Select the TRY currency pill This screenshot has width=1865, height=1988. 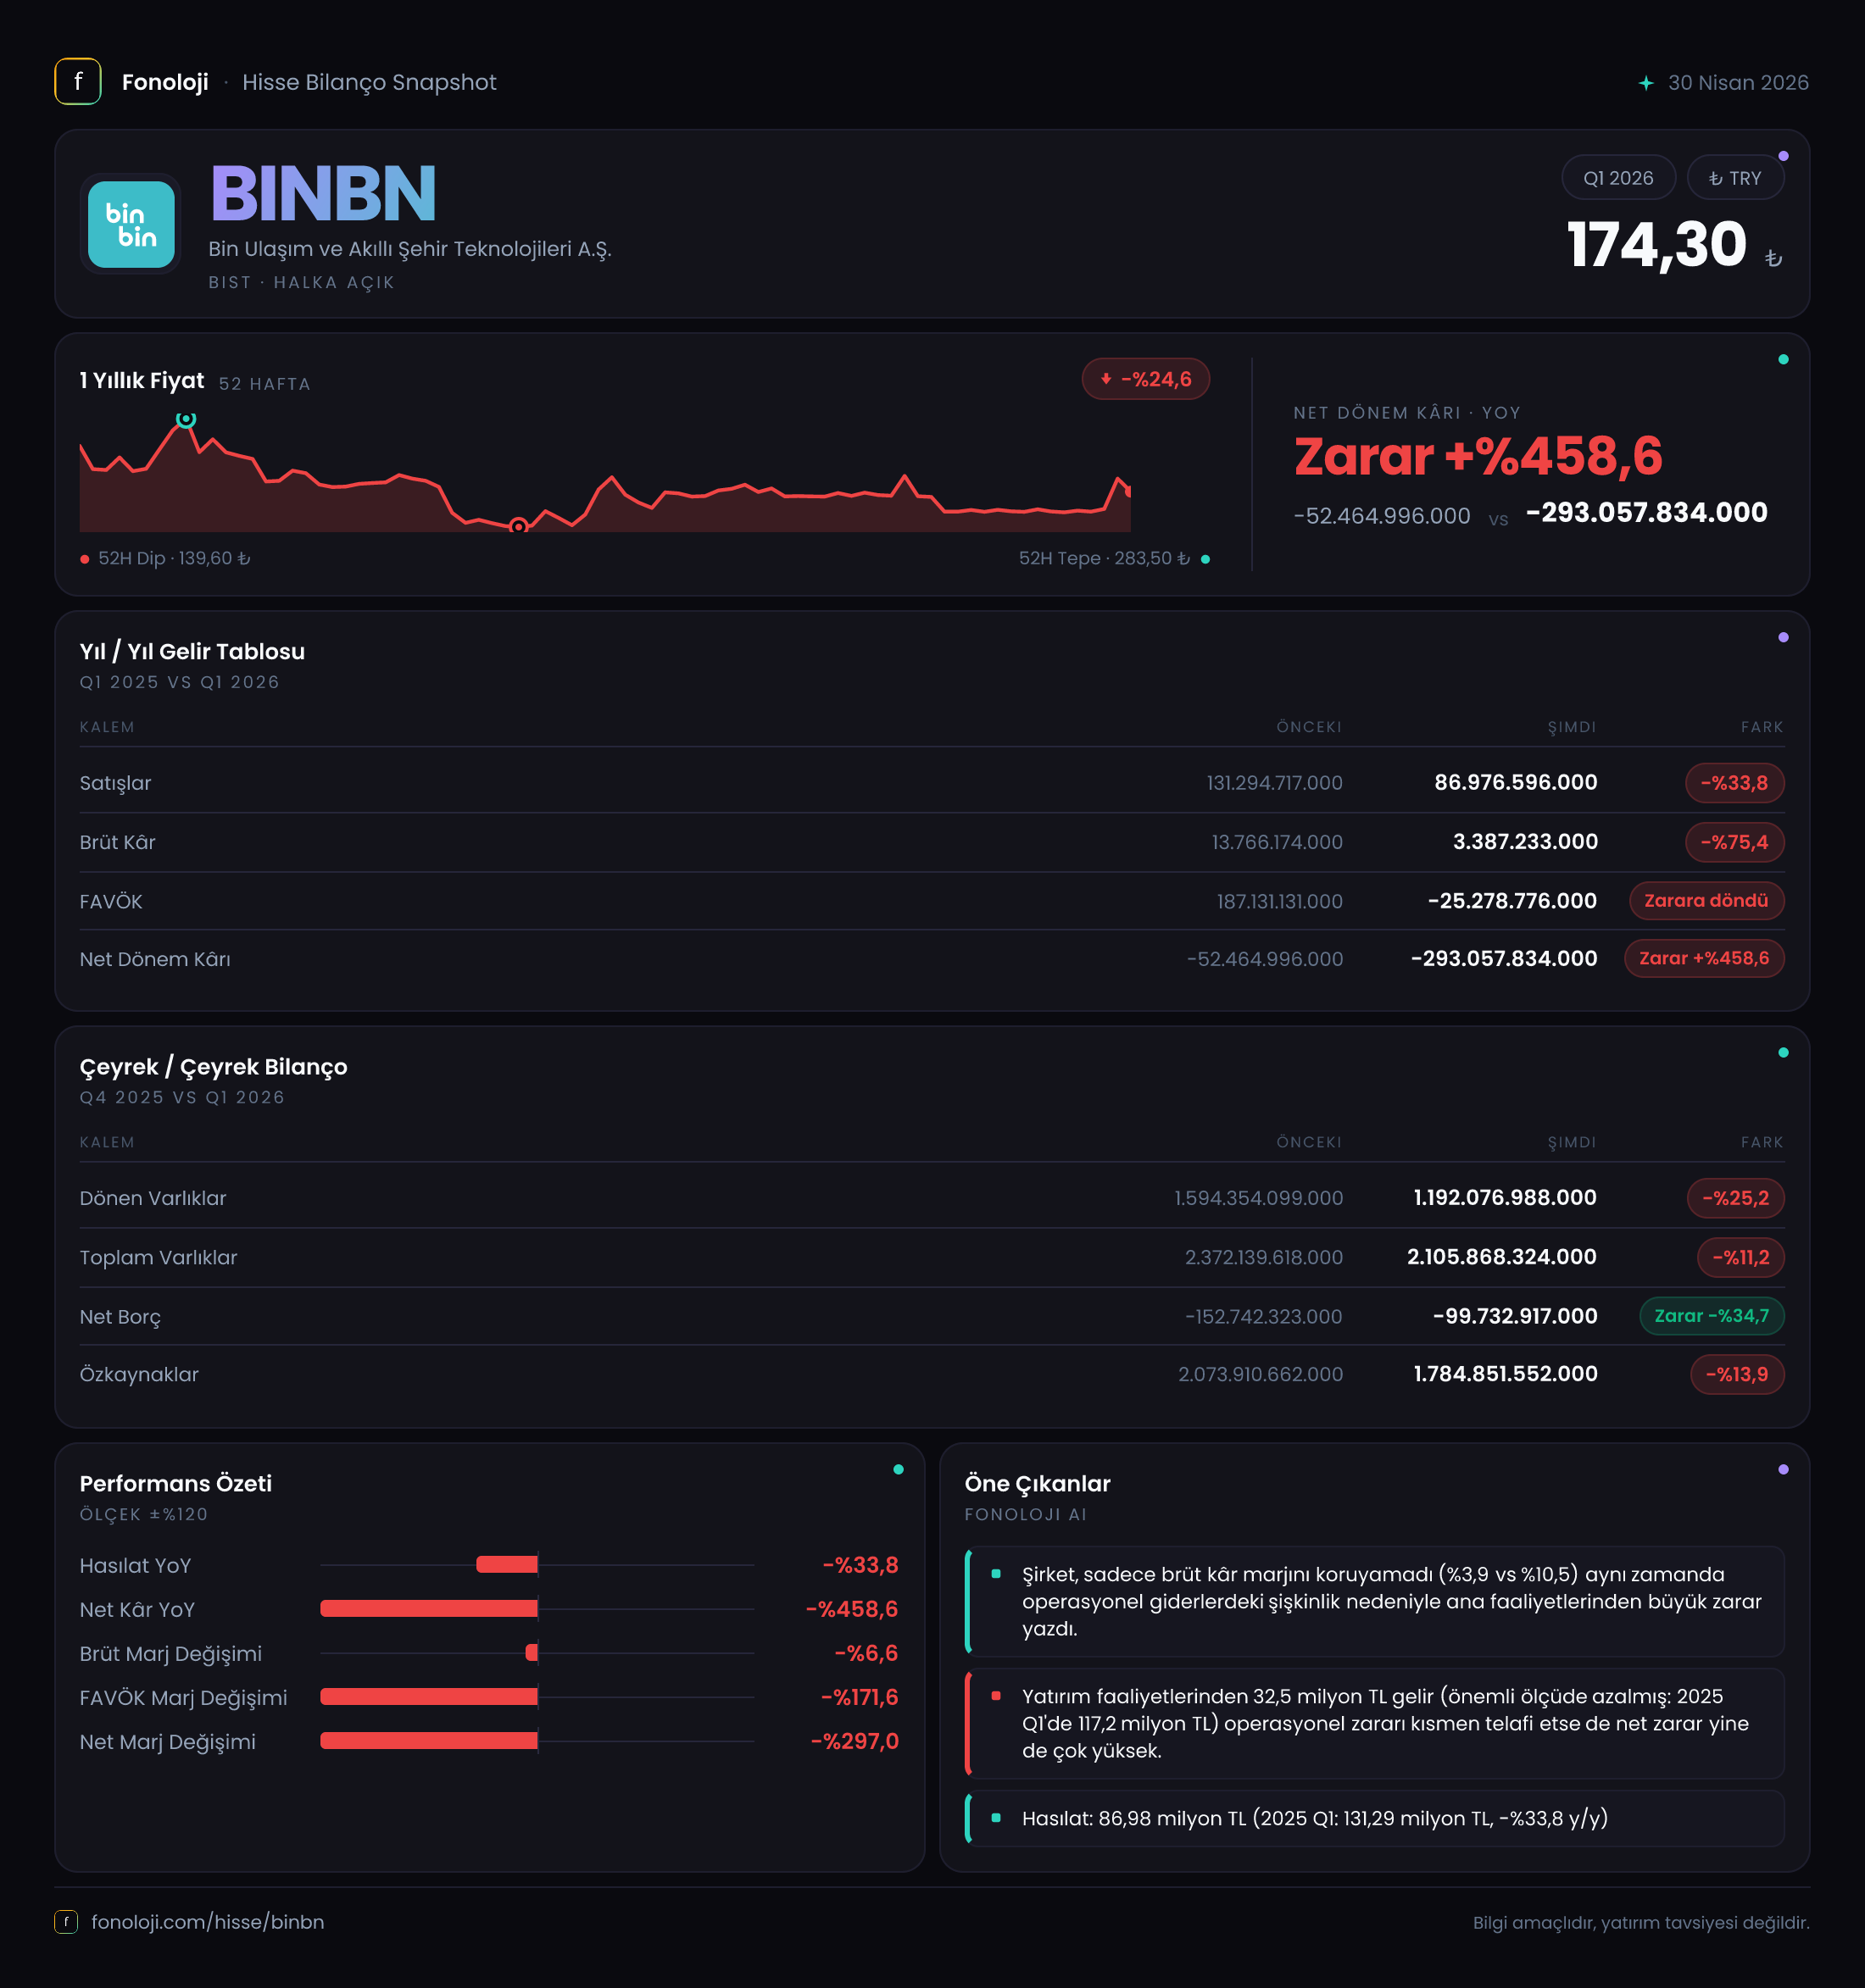pos(1735,178)
